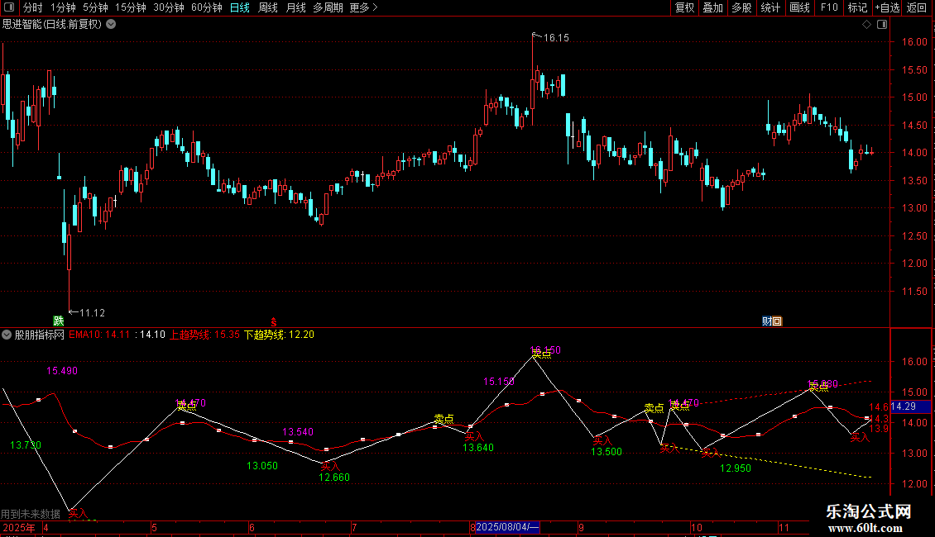This screenshot has height=537, width=935.
Task: Expand the 更多 periods menu
Action: (x=363, y=7)
